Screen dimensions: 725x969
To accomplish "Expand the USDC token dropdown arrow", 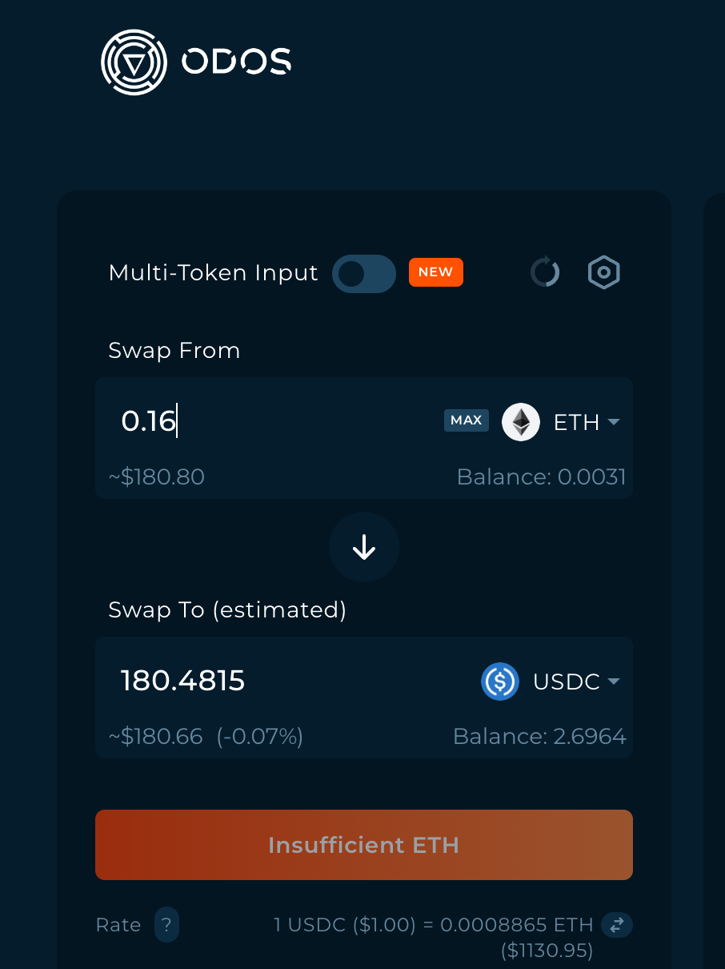I will pos(614,682).
